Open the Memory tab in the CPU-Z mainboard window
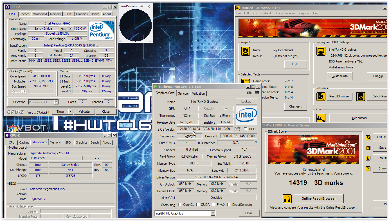 tap(55, 142)
